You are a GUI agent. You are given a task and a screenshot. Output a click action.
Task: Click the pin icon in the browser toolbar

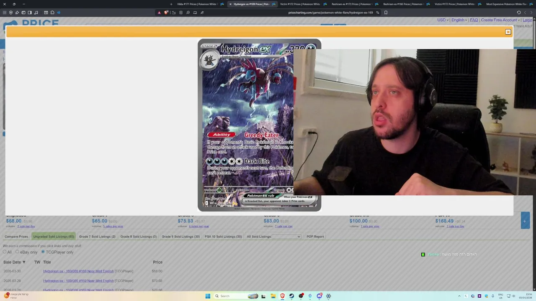point(17,13)
